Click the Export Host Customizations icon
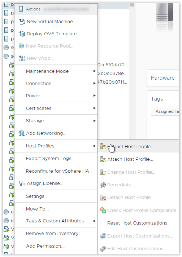Viewport: 182px width, 257px height. 103,236
